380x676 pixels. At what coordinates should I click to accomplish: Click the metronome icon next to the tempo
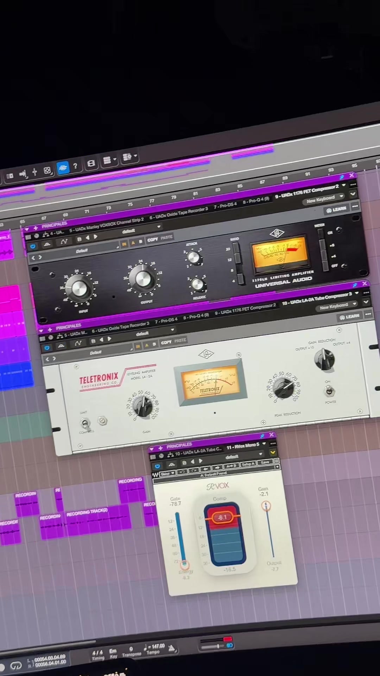click(172, 648)
